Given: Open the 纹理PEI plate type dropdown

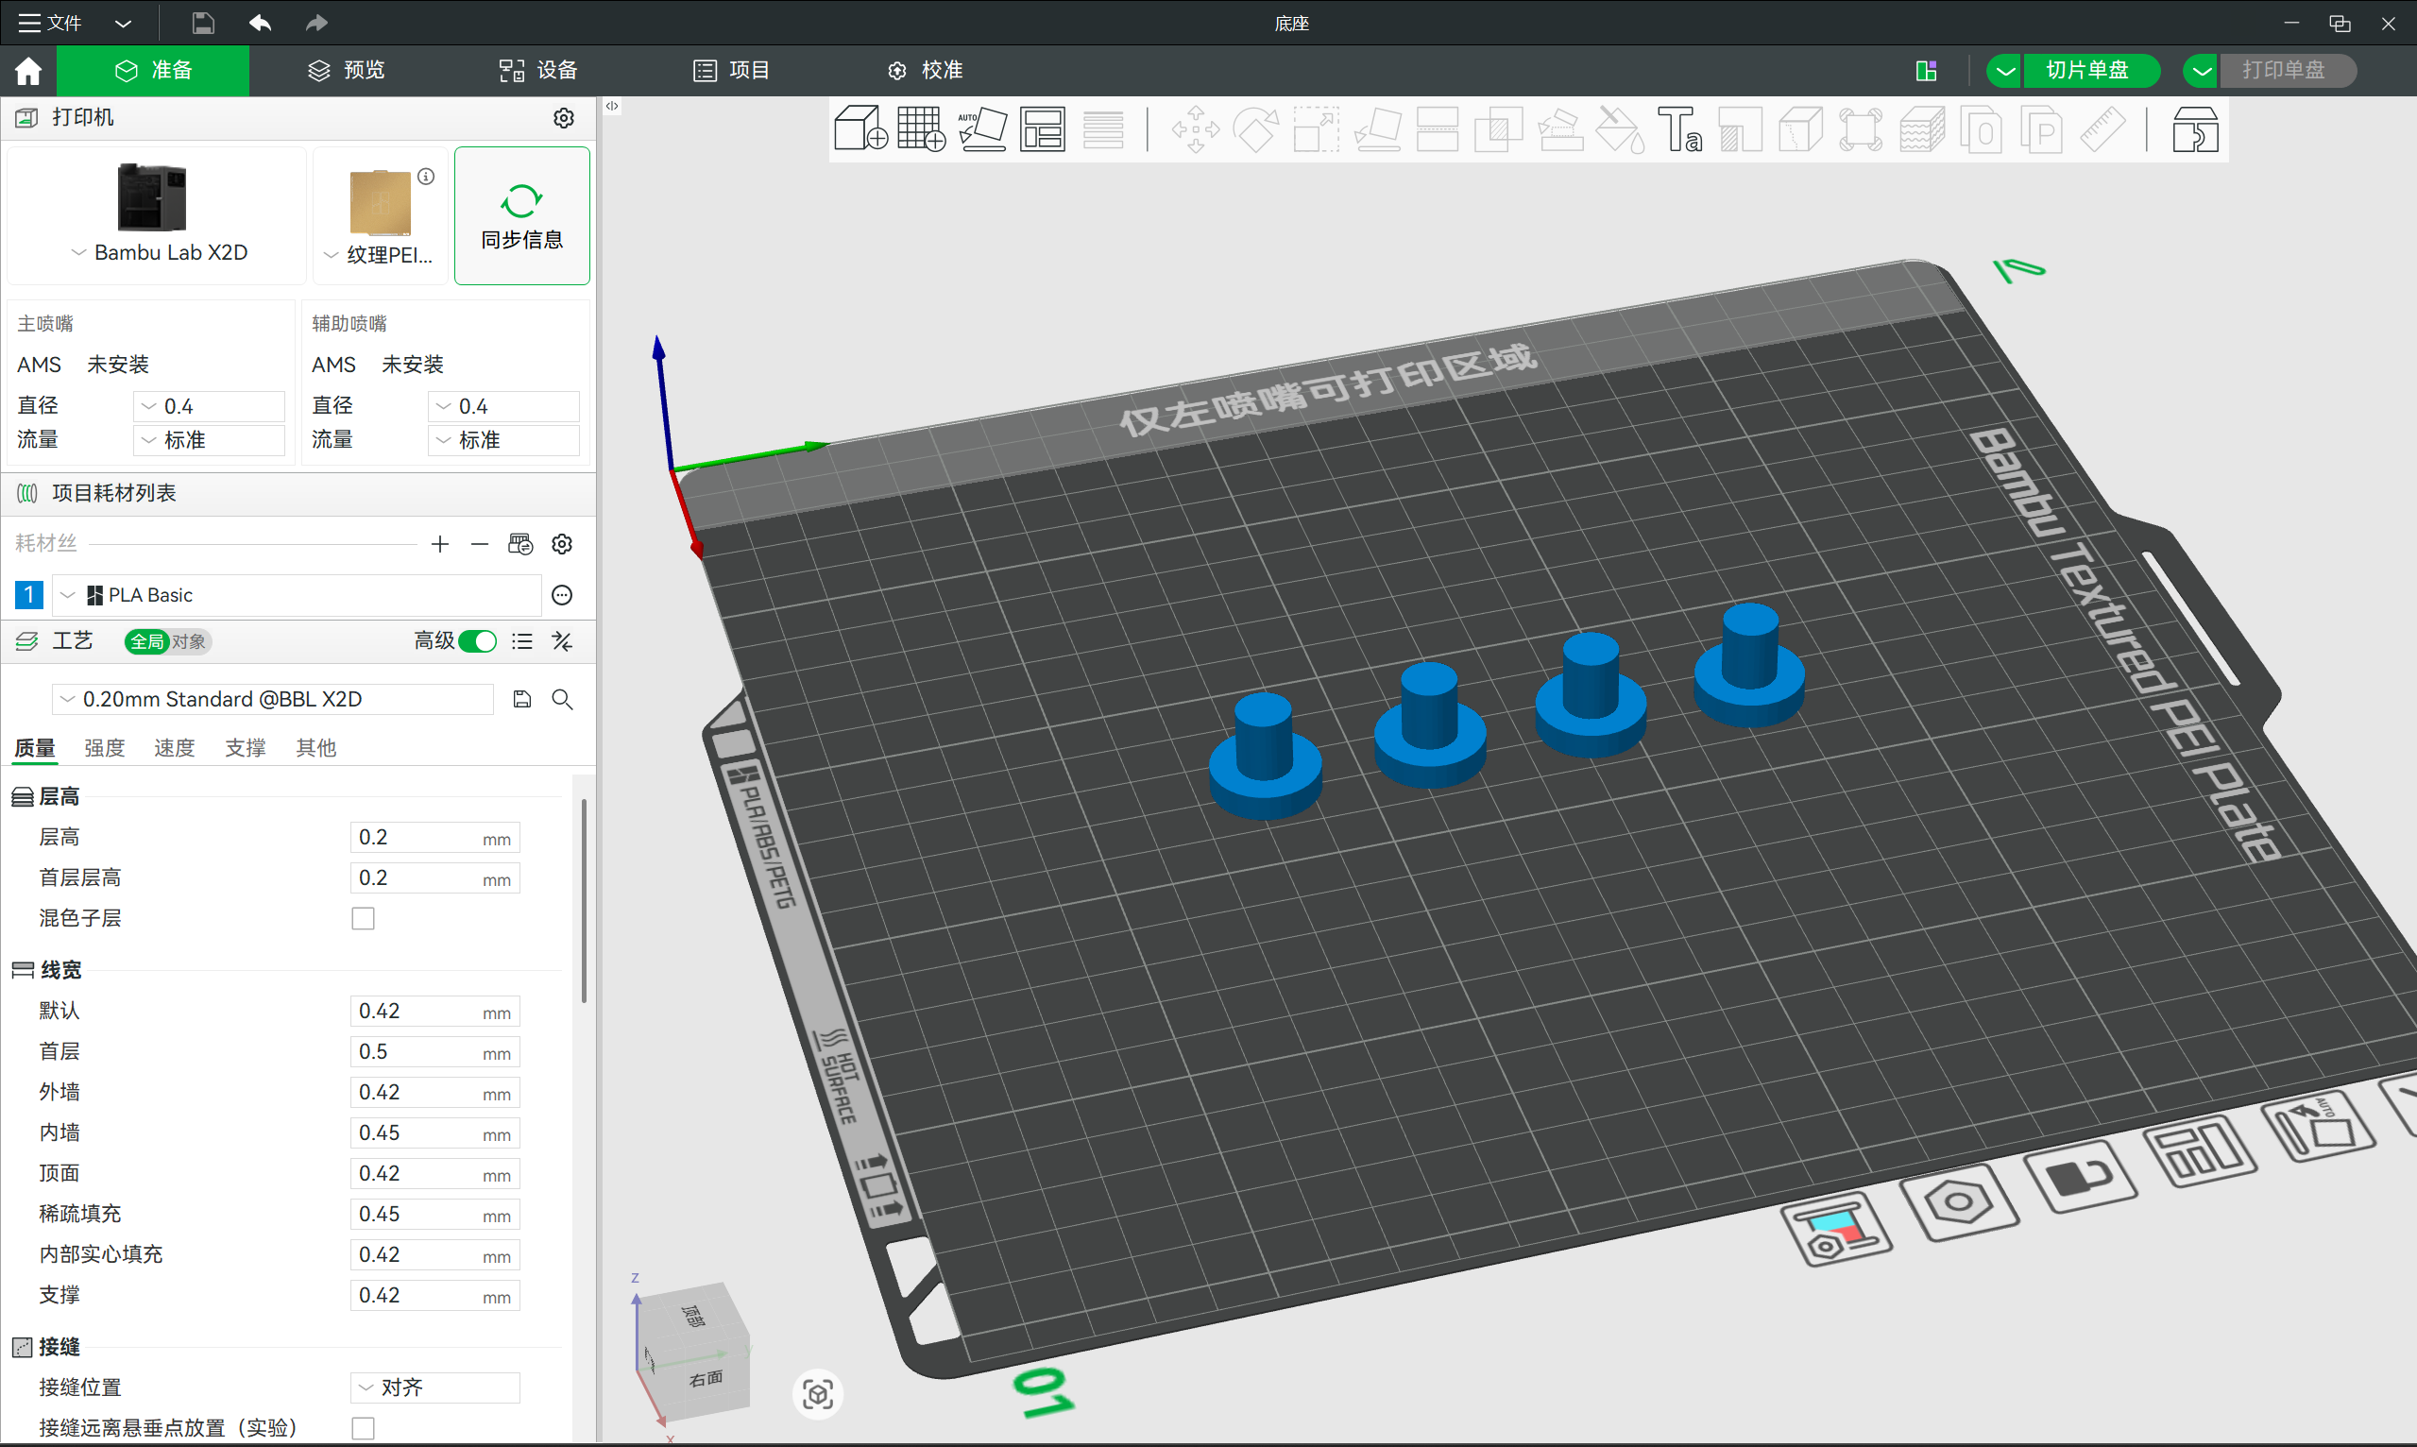Looking at the screenshot, I should coord(381,254).
